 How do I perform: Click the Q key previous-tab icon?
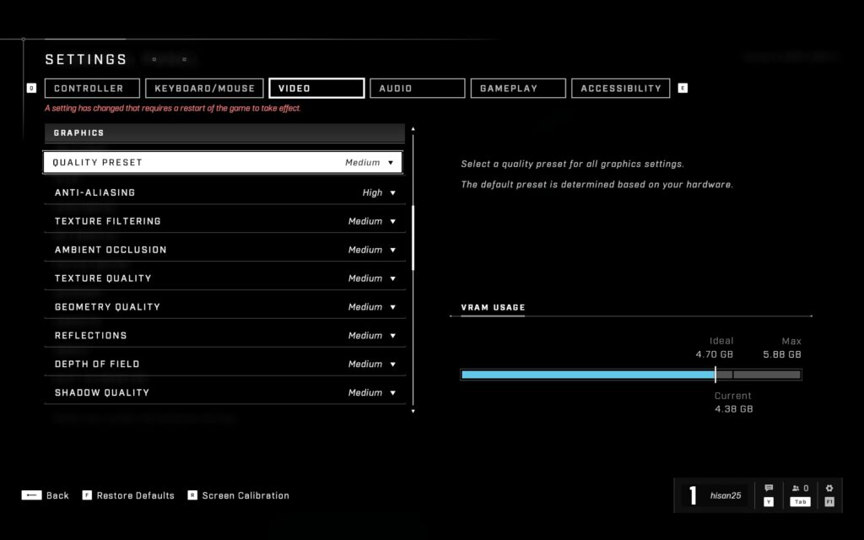tap(32, 88)
